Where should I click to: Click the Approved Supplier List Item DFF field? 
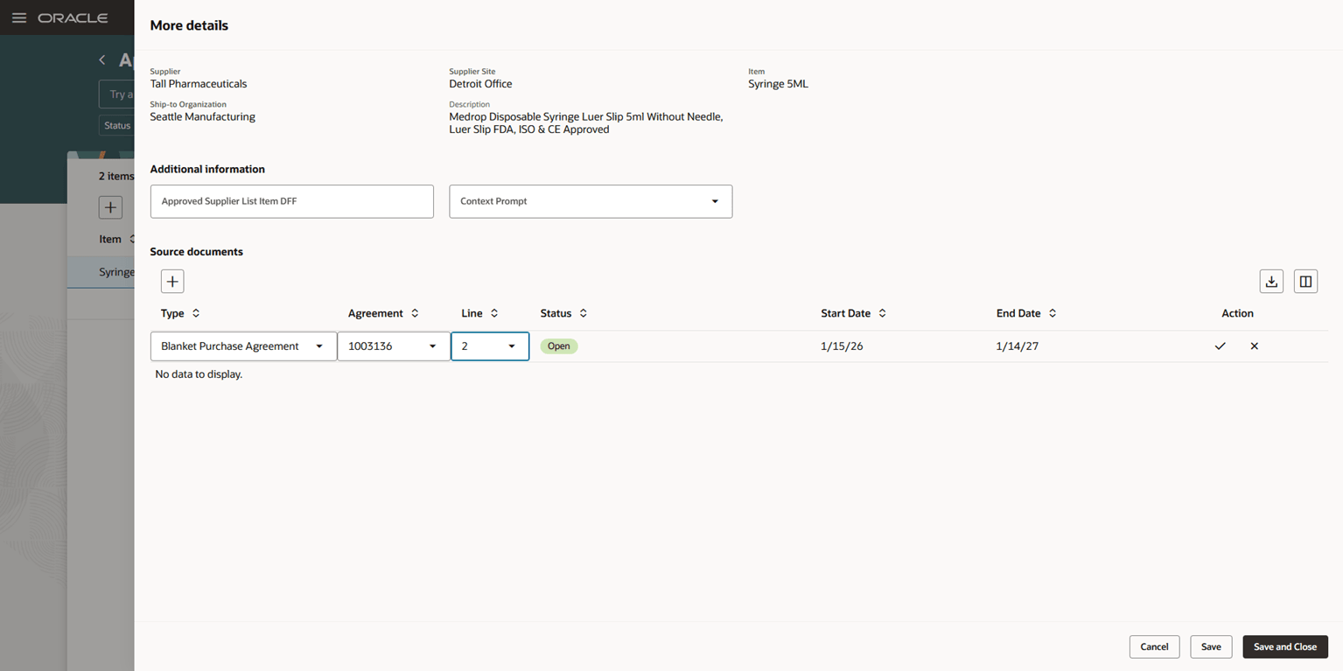(x=291, y=201)
